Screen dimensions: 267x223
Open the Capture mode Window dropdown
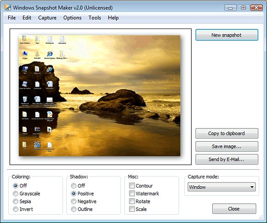tap(221, 187)
